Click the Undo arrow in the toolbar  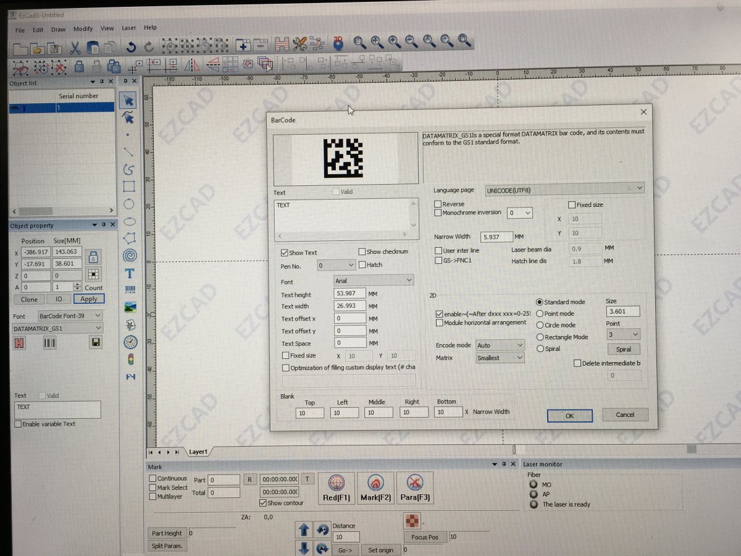(x=131, y=46)
